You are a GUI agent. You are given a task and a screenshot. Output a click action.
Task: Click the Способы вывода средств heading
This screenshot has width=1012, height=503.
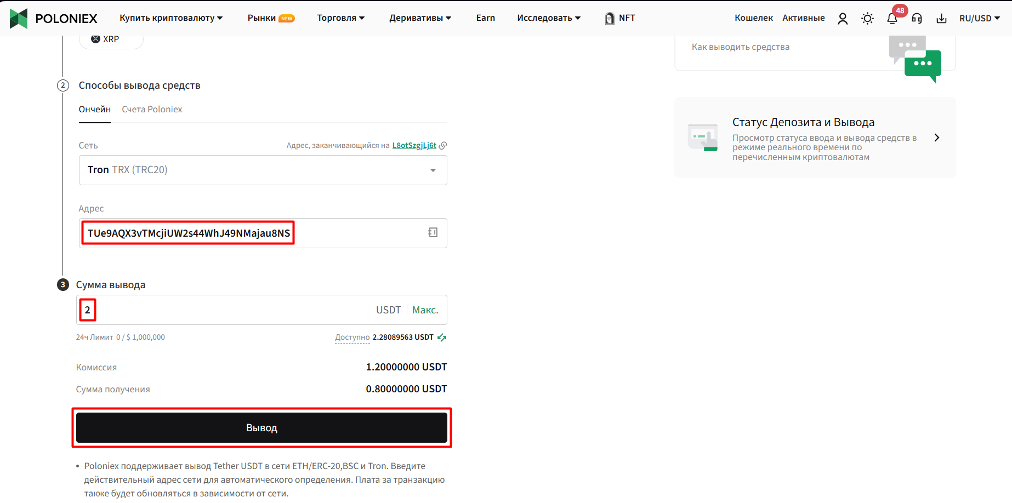pyautogui.click(x=140, y=85)
